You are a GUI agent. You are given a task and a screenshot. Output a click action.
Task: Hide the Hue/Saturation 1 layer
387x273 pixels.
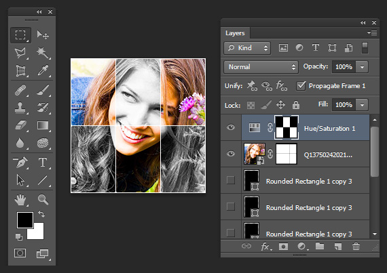tap(231, 127)
